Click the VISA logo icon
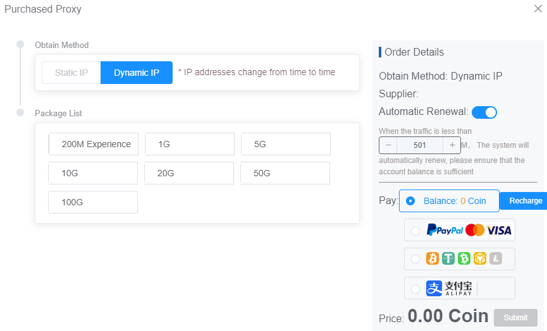The height and width of the screenshot is (331, 547). pos(499,231)
